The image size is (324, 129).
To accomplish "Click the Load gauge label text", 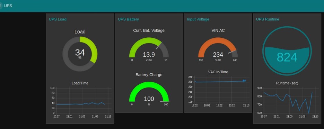I will point(80,32).
